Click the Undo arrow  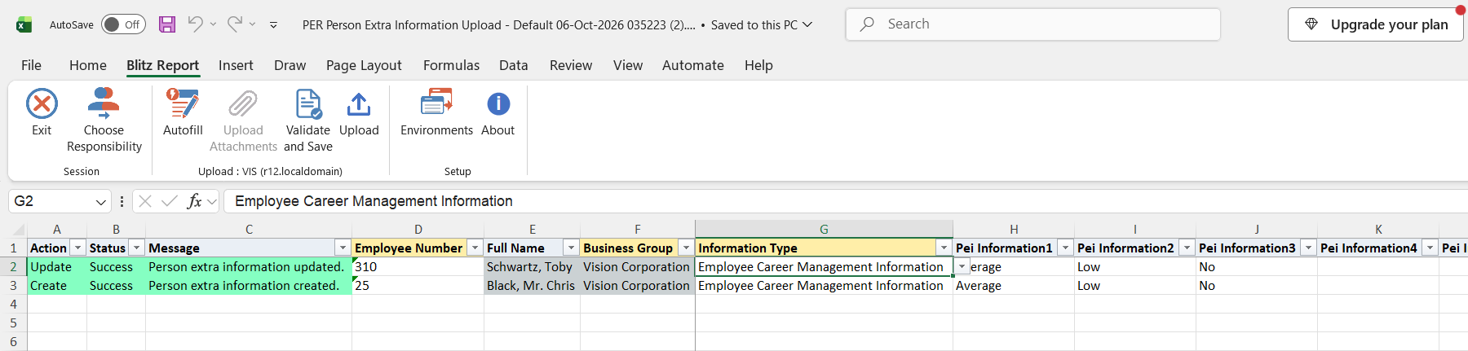click(195, 24)
